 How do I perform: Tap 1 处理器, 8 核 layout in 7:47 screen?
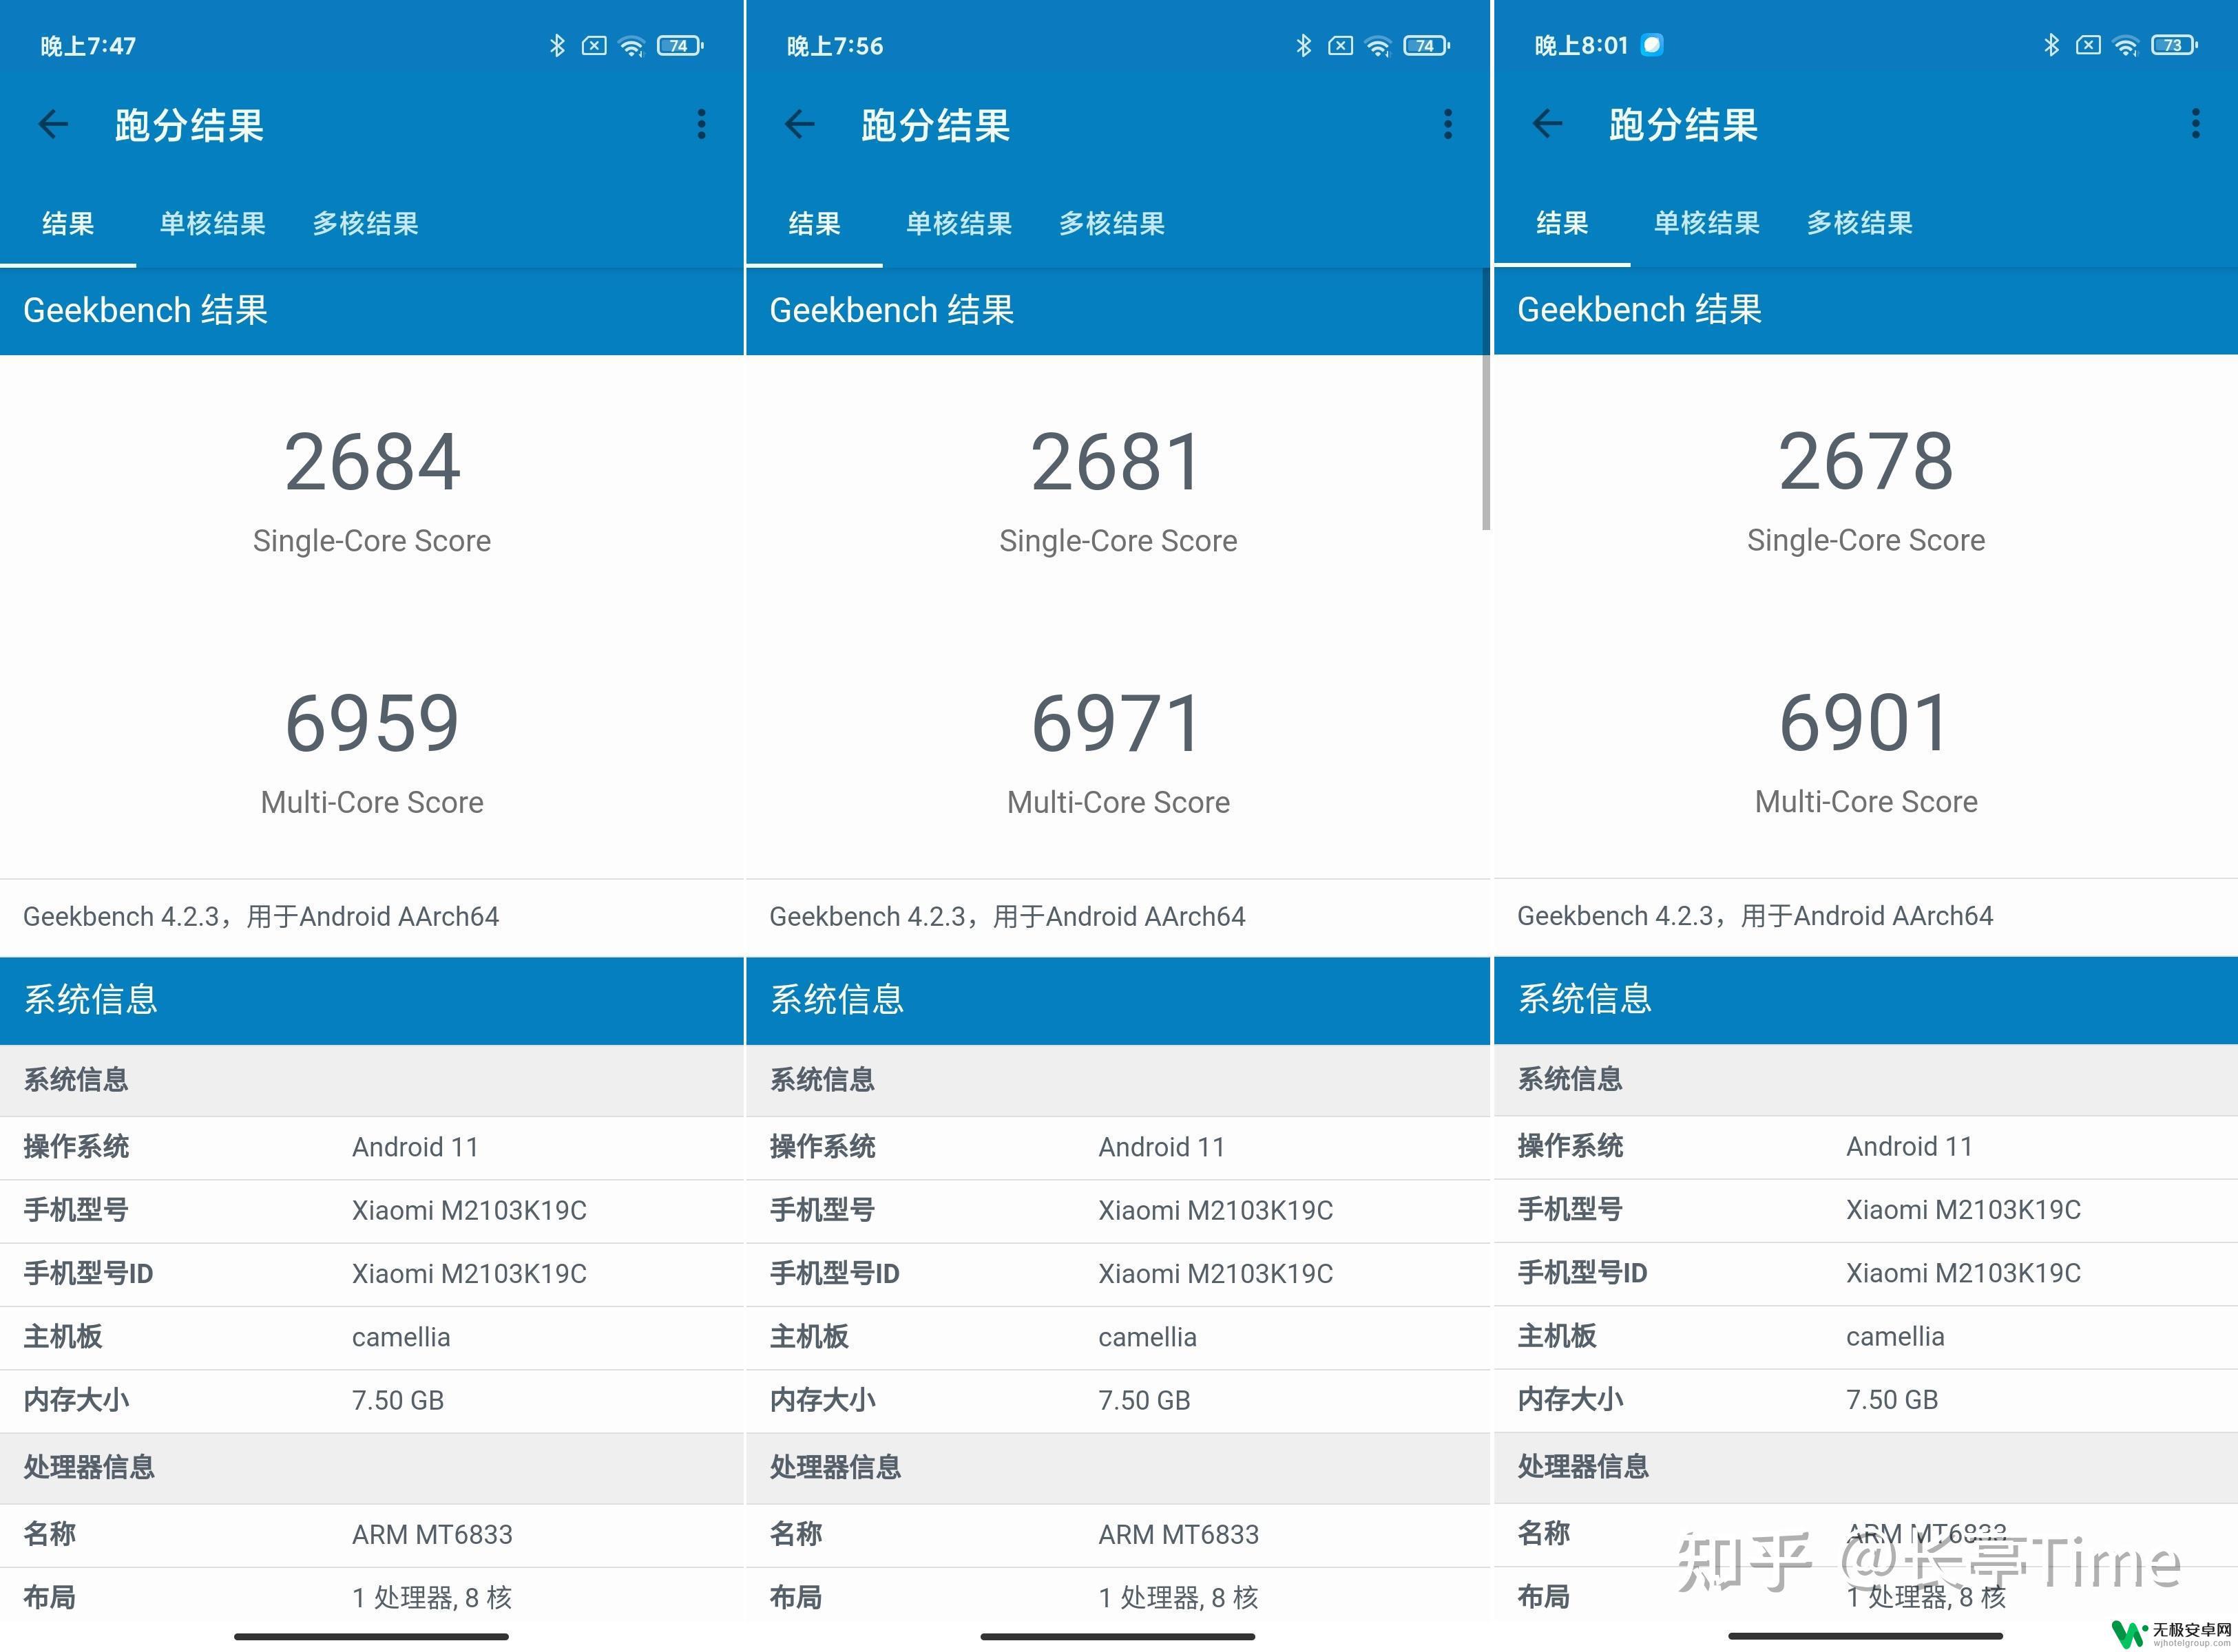tap(431, 1598)
